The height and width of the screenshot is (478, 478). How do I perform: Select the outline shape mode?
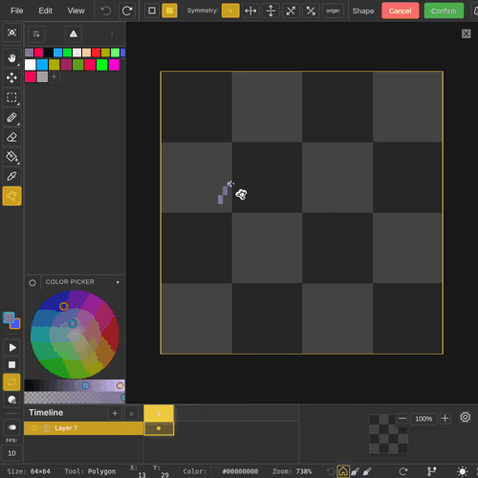tap(152, 11)
